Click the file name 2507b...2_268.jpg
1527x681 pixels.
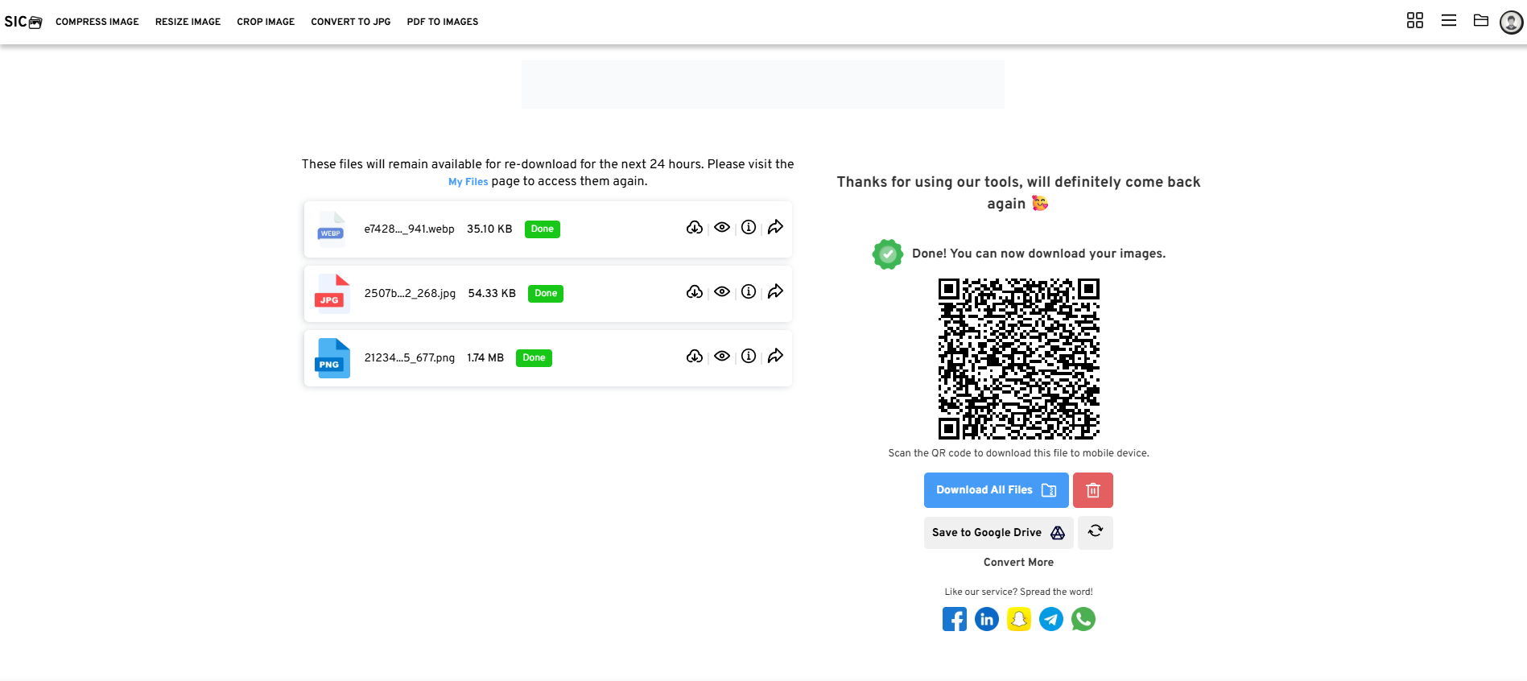tap(410, 294)
